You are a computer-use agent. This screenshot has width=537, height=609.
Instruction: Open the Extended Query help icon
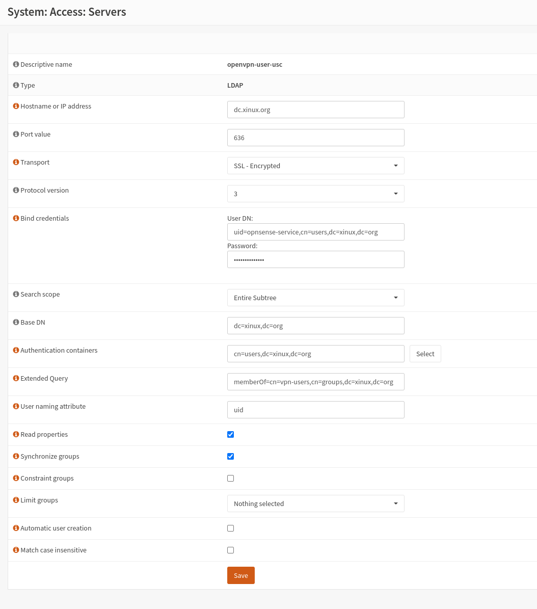tap(16, 379)
